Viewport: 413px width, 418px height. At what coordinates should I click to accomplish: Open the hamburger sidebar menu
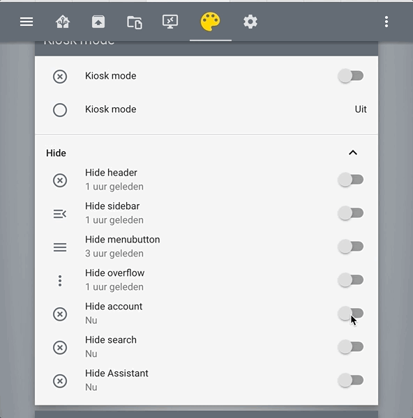27,22
